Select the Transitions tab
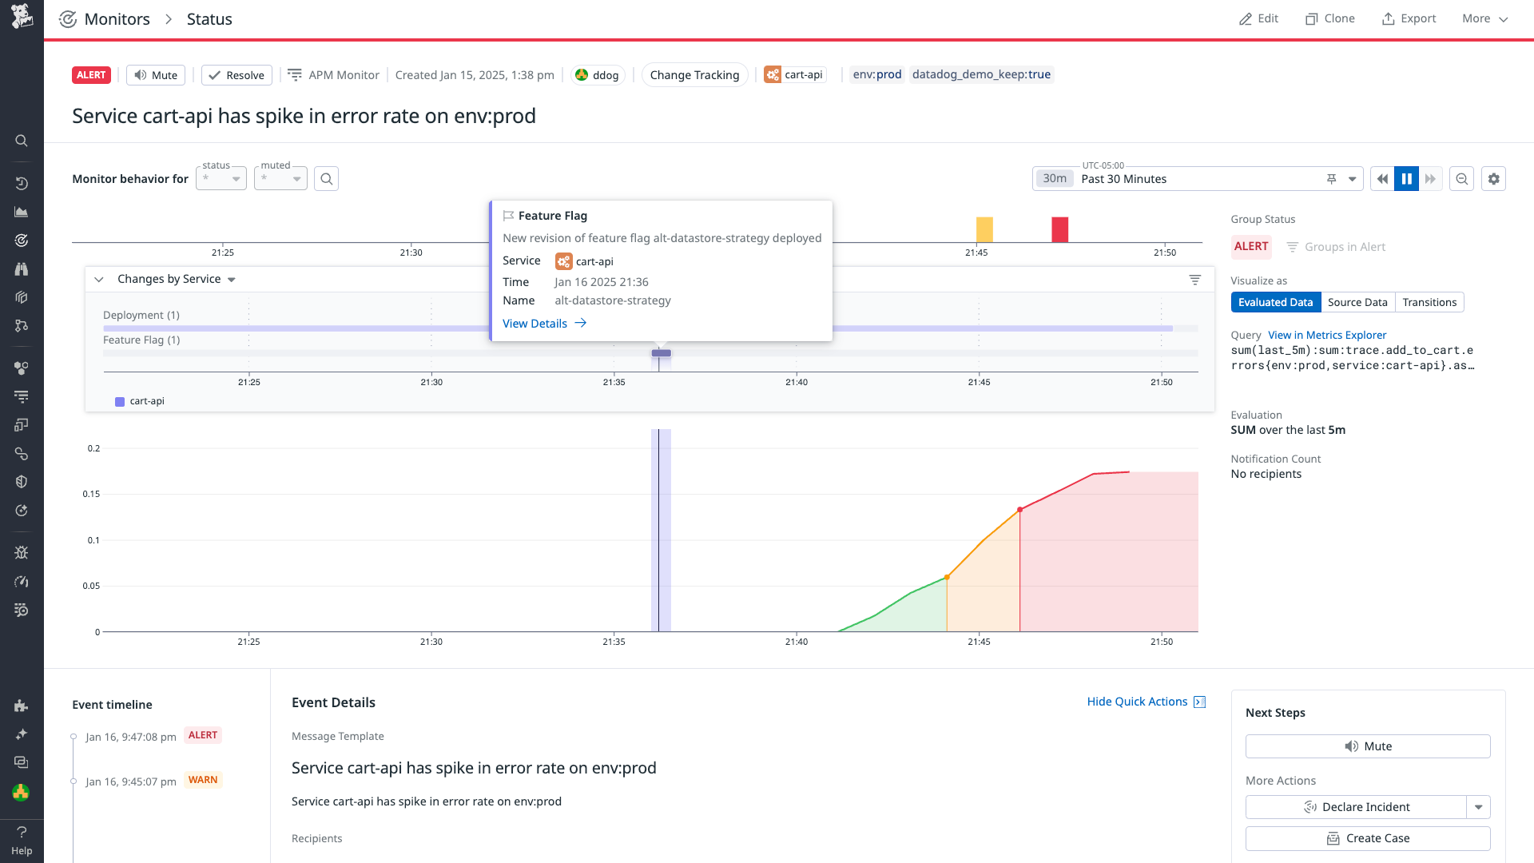The height and width of the screenshot is (863, 1534). [1429, 302]
